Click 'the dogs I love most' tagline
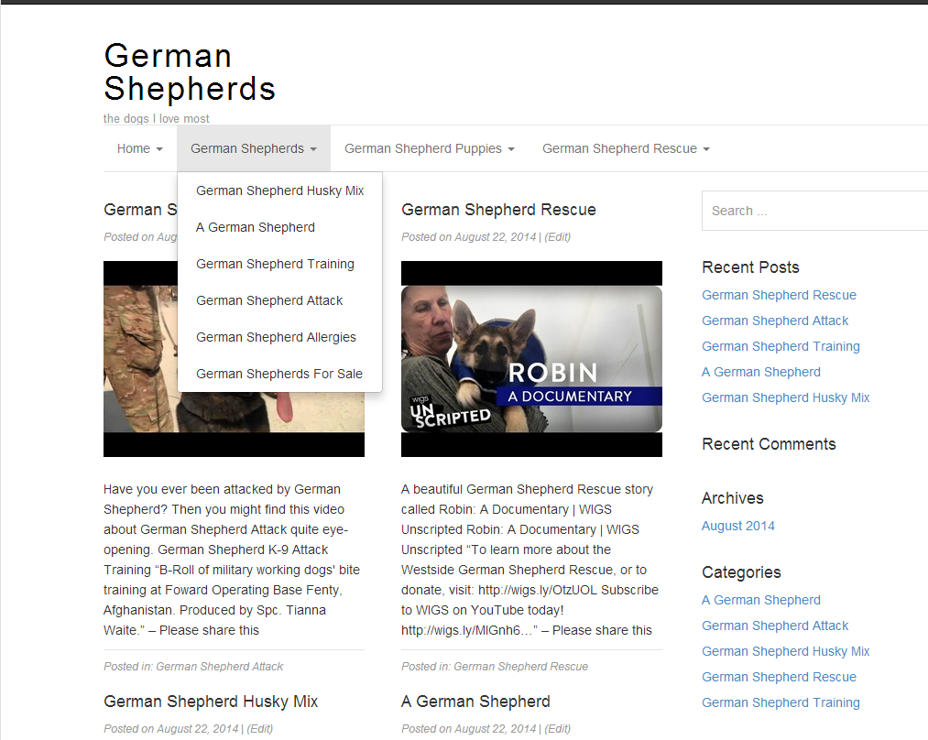Screen dimensions: 928x740 (157, 118)
